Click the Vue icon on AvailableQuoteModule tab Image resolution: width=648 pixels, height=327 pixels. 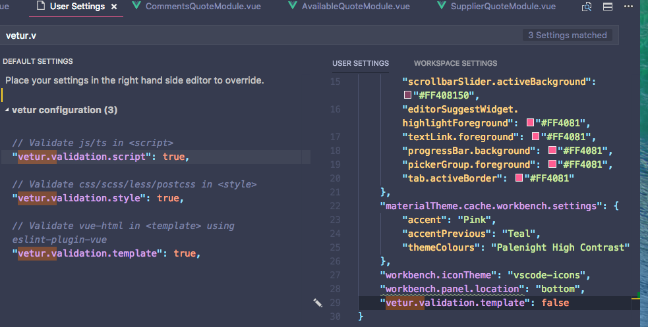tap(293, 6)
